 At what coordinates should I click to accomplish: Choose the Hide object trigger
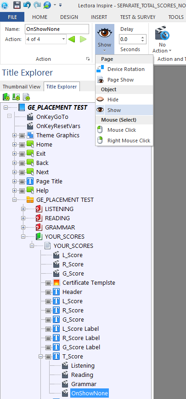point(124,100)
